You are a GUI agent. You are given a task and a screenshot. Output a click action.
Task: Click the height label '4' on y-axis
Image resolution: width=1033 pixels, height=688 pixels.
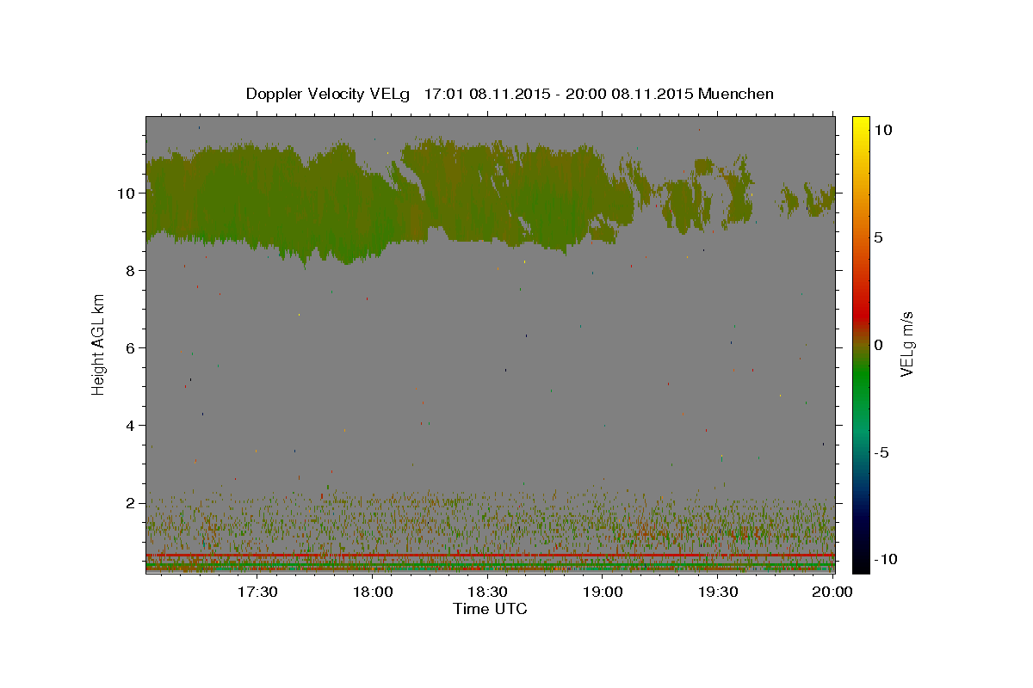pyautogui.click(x=132, y=425)
